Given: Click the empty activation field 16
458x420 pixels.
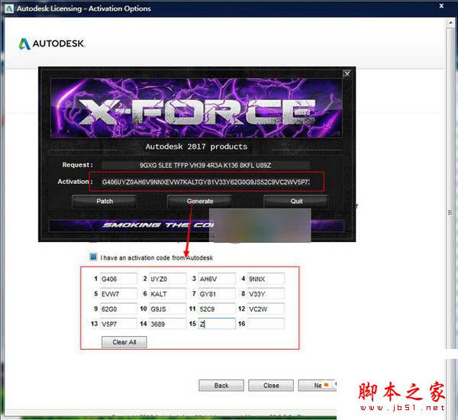Looking at the screenshot, I should [265, 324].
